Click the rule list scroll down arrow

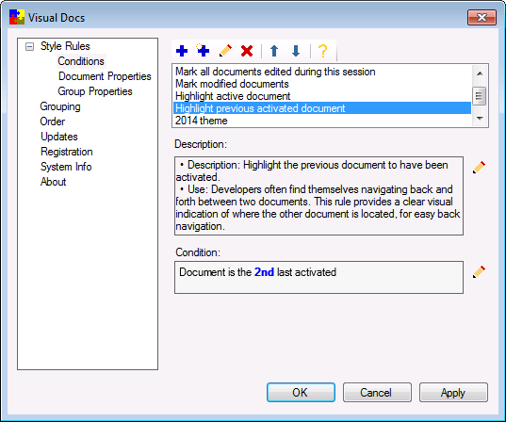tap(480, 119)
